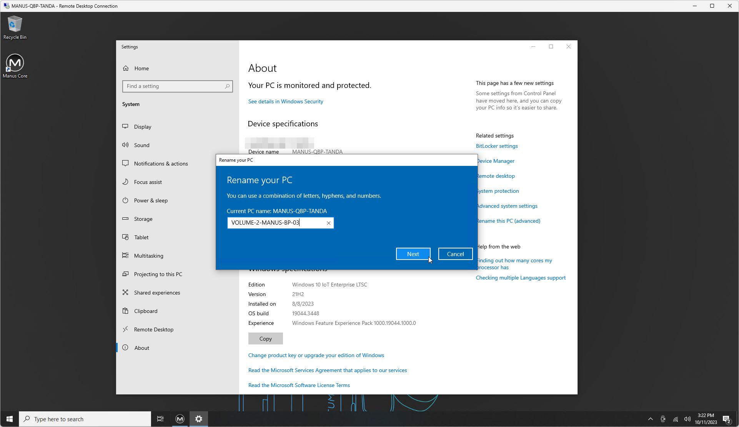Expand hidden system tray icons chevron

[650, 419]
